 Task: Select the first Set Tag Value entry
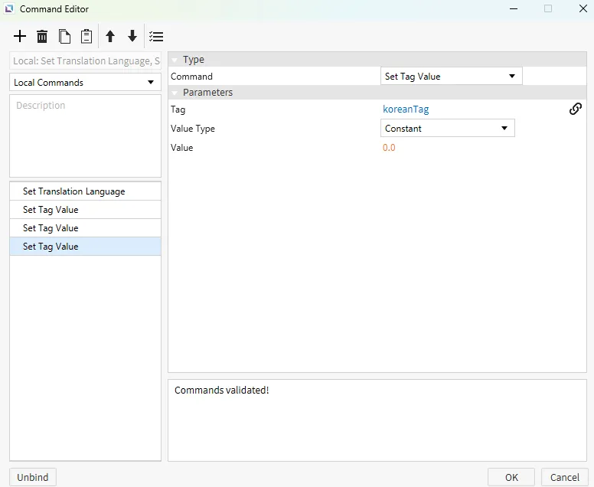coord(85,210)
